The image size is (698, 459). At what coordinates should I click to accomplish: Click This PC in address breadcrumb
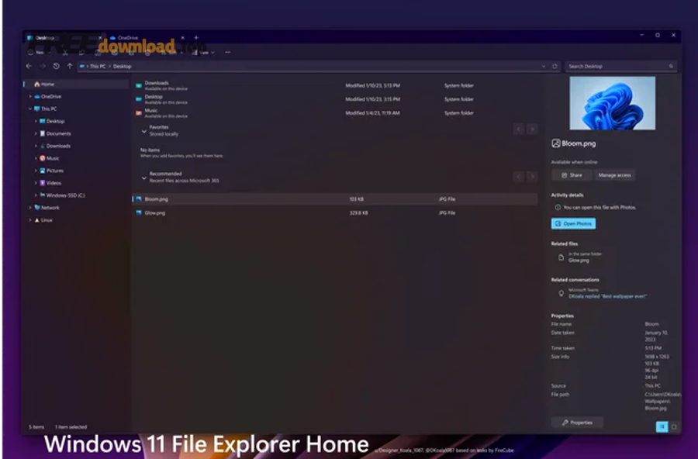[98, 67]
